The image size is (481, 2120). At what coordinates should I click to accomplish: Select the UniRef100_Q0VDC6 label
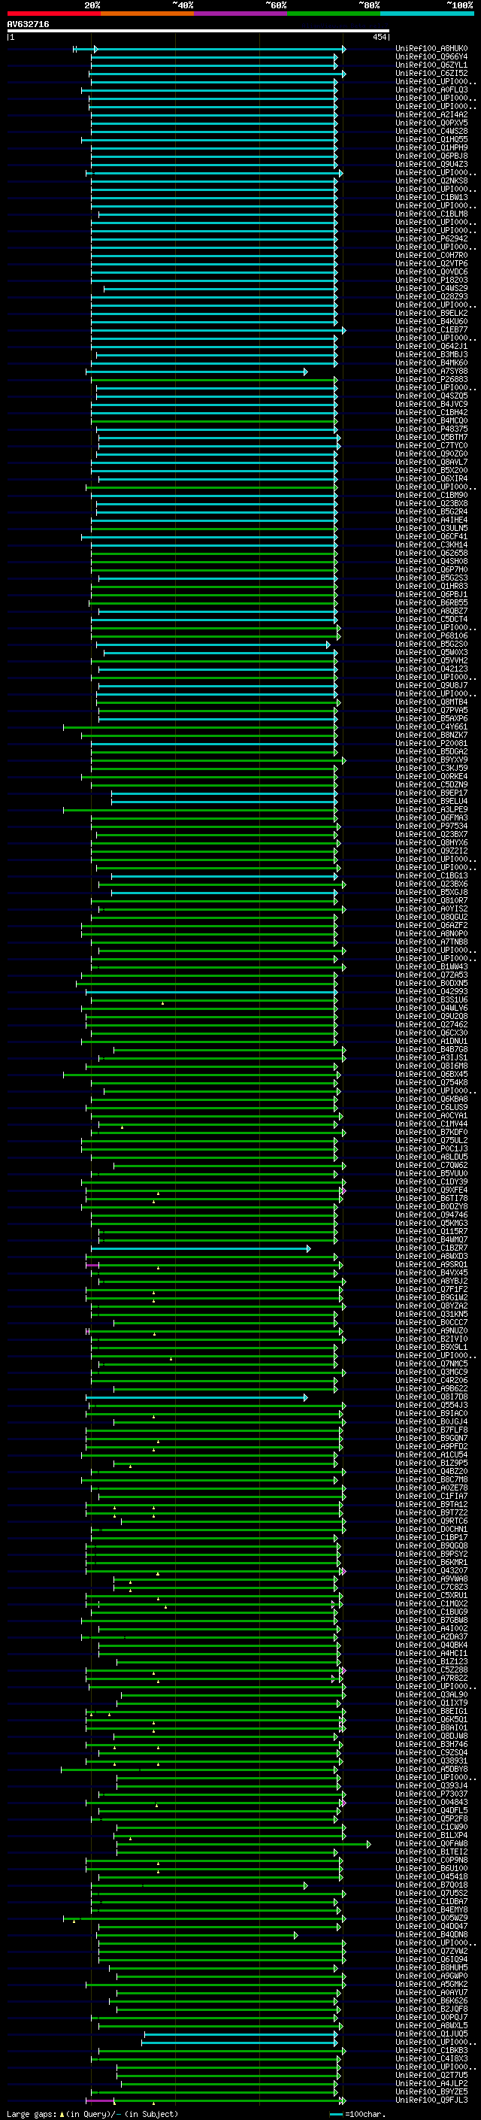click(431, 272)
